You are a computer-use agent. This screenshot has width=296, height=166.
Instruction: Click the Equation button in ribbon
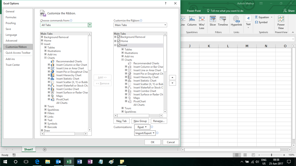coord(262,17)
